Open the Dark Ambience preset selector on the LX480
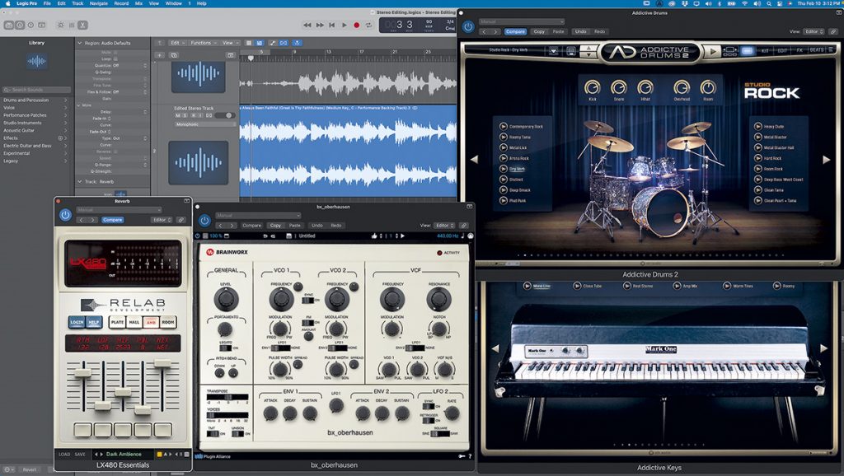 [x=123, y=454]
